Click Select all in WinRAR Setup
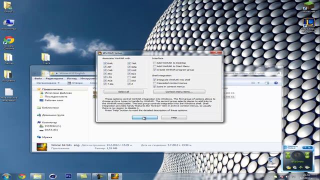 coord(123,91)
